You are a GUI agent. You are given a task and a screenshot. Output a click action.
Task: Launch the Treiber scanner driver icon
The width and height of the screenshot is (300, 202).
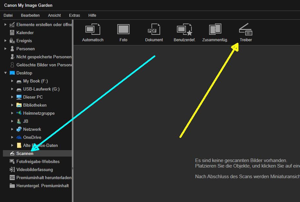pyautogui.click(x=246, y=29)
